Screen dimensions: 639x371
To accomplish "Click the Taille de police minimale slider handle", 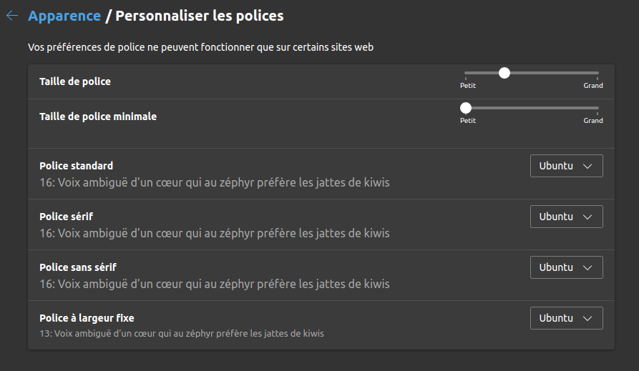I will [466, 108].
